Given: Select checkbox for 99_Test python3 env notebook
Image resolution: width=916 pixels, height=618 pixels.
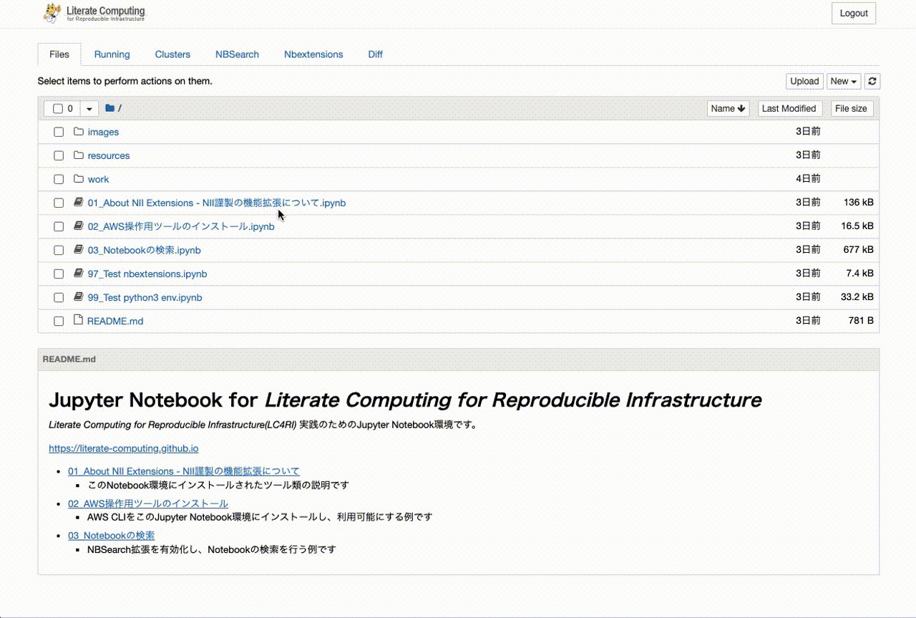Looking at the screenshot, I should (59, 298).
